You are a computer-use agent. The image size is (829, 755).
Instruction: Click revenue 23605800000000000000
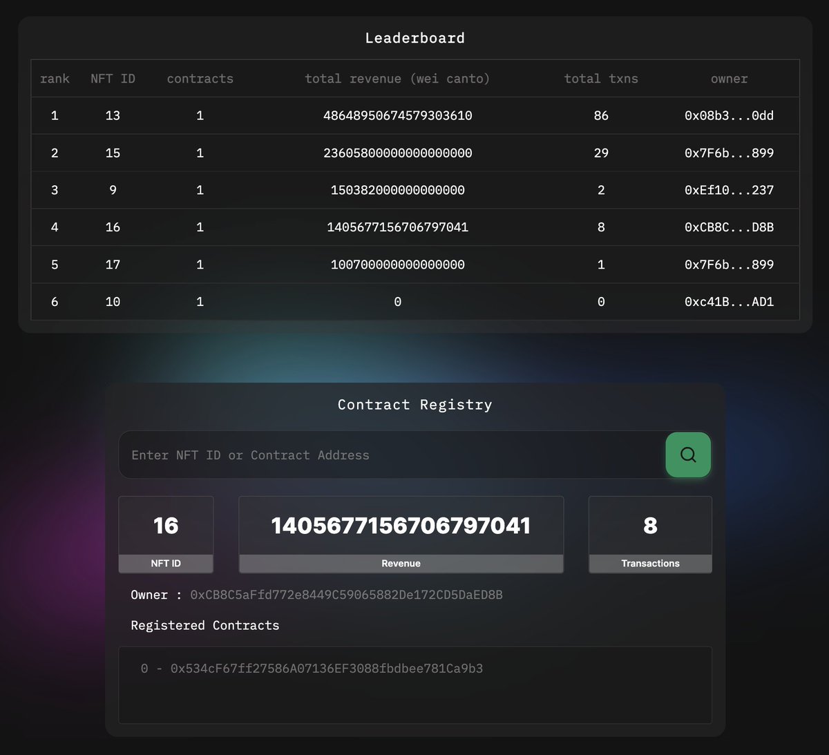397,153
